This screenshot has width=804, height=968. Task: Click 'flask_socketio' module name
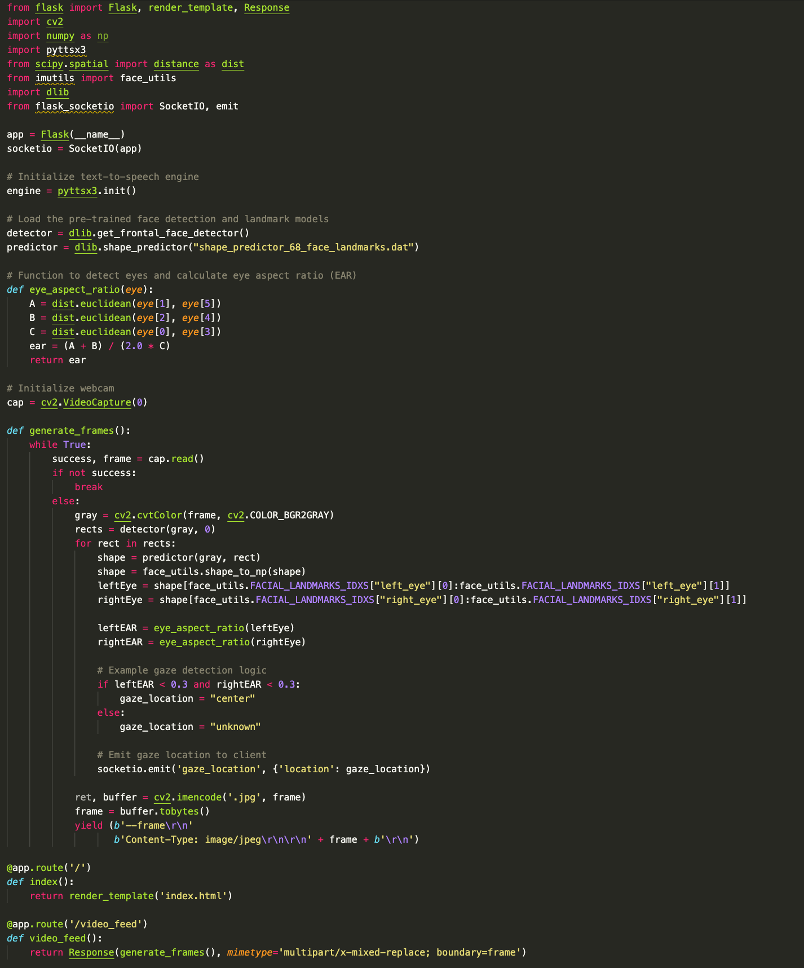pos(74,107)
